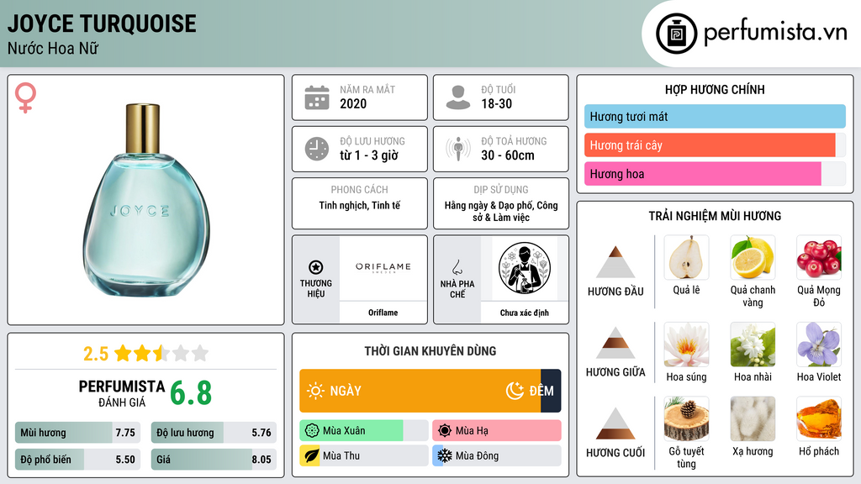Click the sun icon for Mùa Hạ
The width and height of the screenshot is (861, 484).
click(x=445, y=431)
